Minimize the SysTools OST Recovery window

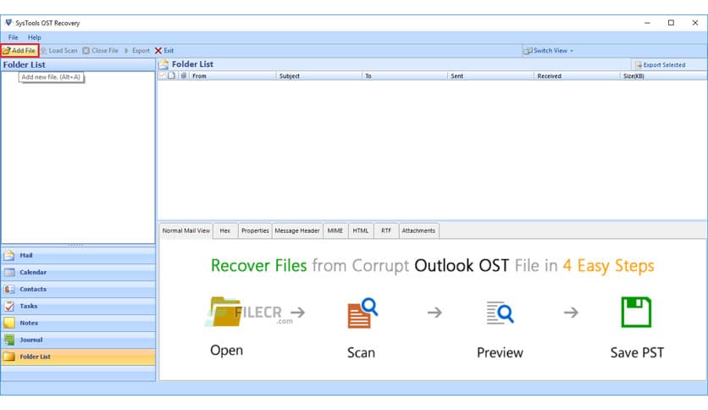coord(647,23)
